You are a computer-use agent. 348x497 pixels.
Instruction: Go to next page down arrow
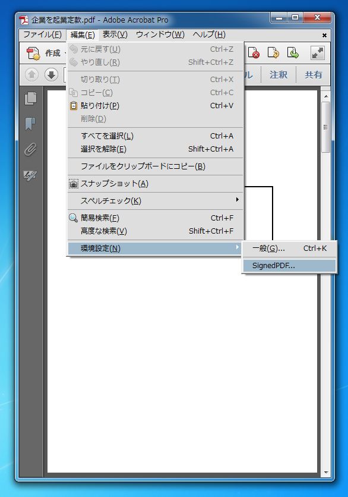pos(51,75)
